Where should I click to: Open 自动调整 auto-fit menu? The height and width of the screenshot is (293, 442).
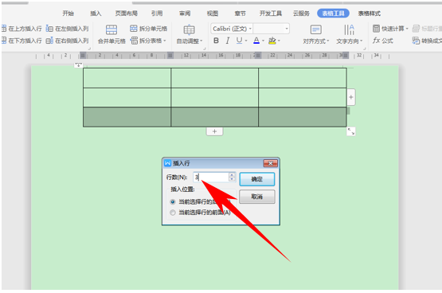click(190, 34)
